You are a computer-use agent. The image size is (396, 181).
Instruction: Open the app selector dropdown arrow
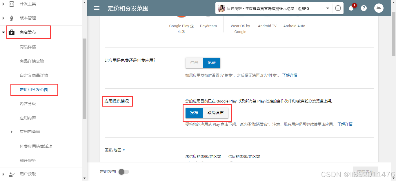(328, 8)
